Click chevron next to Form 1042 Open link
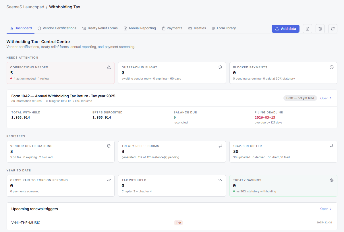Image resolution: width=344 pixels, height=232 pixels. point(331,98)
